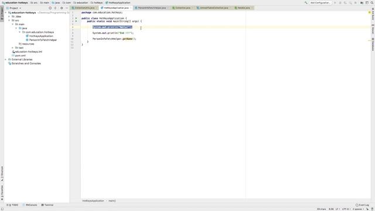The width and height of the screenshot is (375, 211).
Task: Click HotKeysApplication in editor bottom breadcrumb
Action: pyautogui.click(x=93, y=200)
